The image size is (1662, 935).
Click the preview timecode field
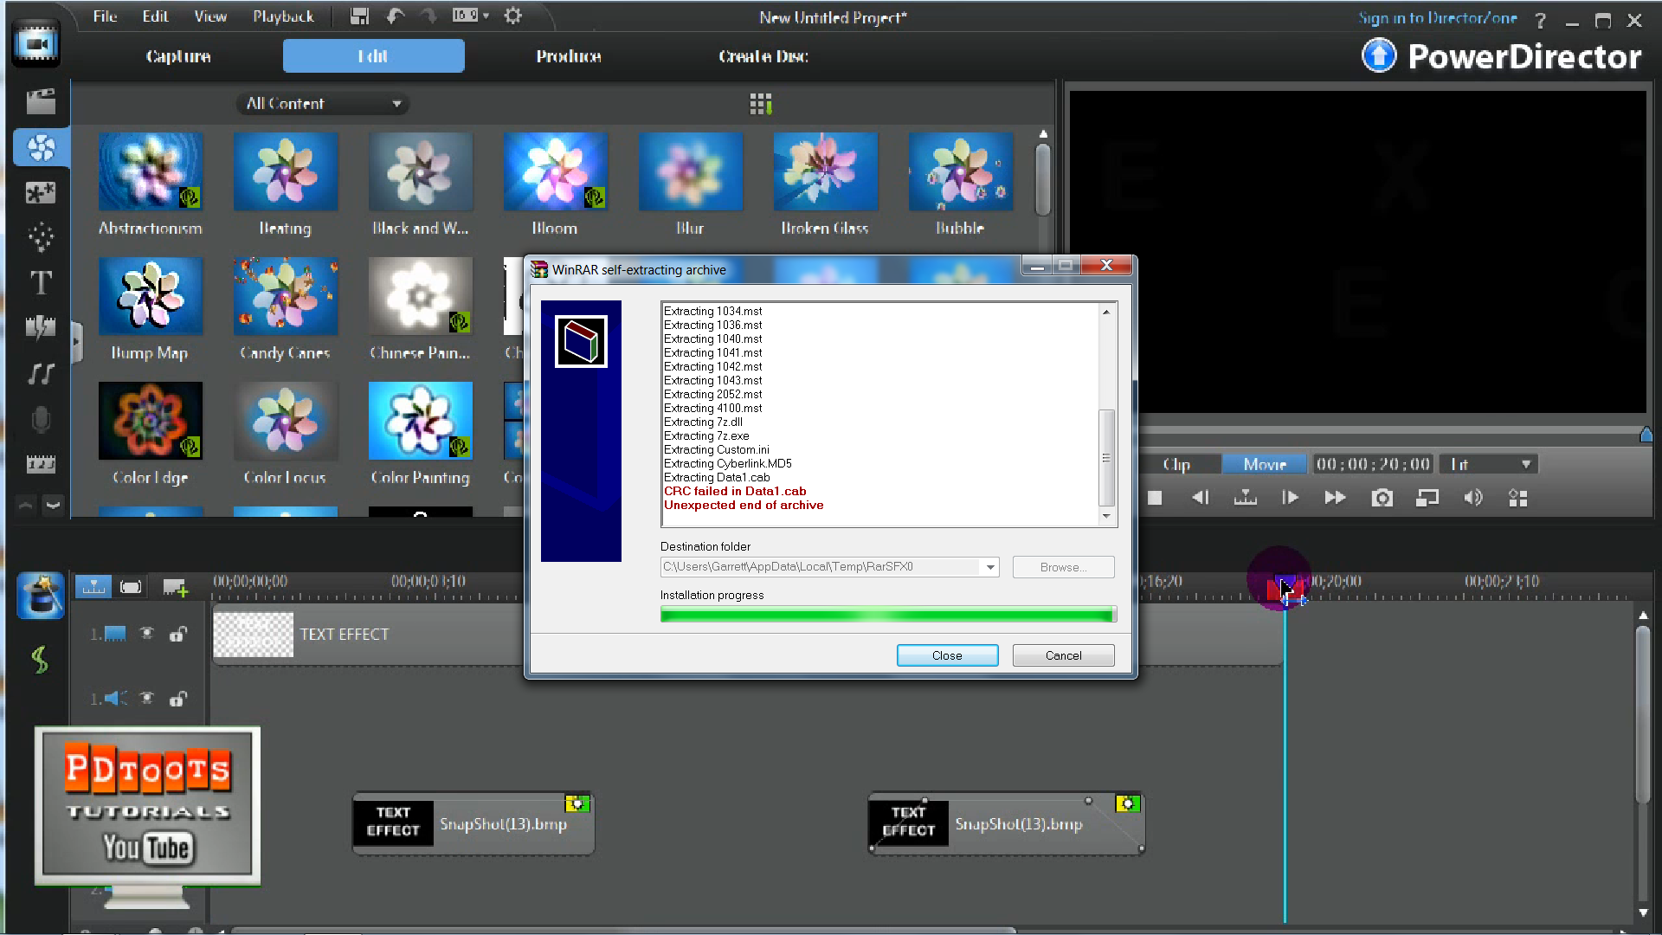click(x=1373, y=464)
